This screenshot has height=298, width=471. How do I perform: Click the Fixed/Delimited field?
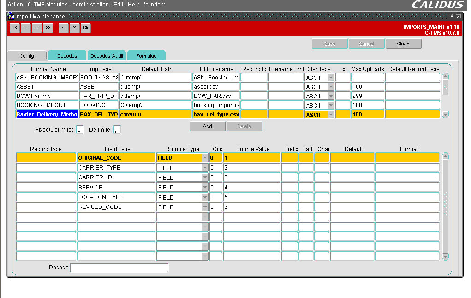(x=80, y=130)
